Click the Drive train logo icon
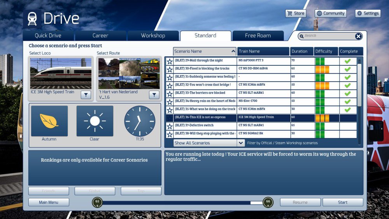The image size is (389, 219). 32,19
